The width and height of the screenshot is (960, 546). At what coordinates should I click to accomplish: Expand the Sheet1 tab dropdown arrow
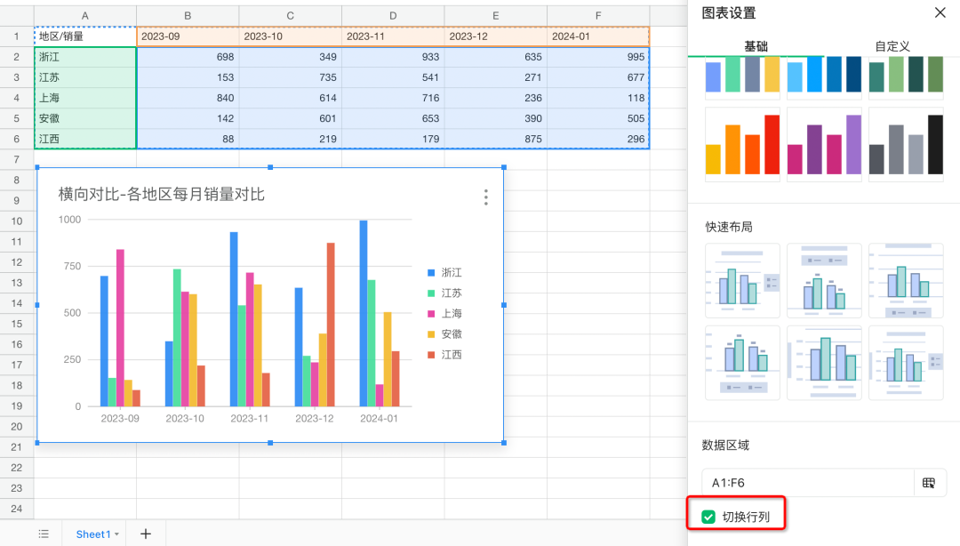tap(116, 534)
